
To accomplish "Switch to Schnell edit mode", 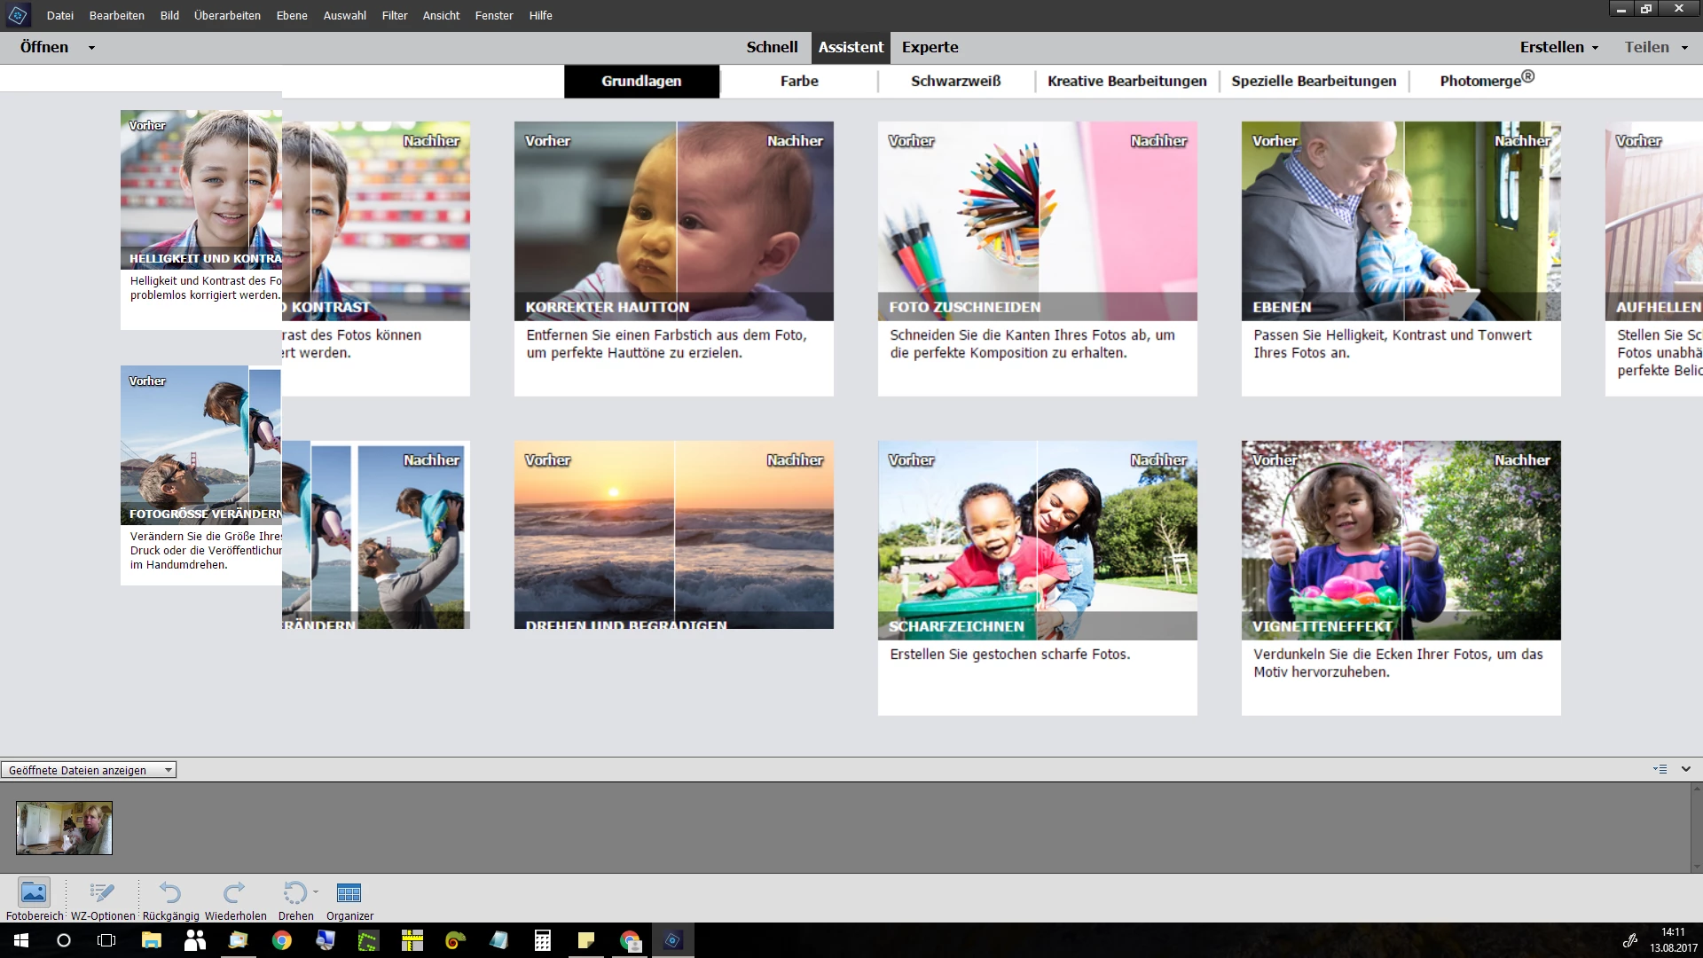I will tap(772, 47).
